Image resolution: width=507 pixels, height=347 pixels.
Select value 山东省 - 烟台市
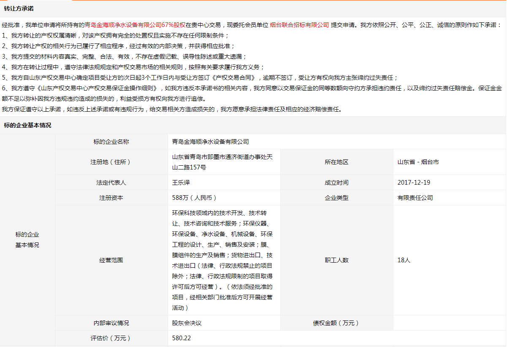click(418, 162)
